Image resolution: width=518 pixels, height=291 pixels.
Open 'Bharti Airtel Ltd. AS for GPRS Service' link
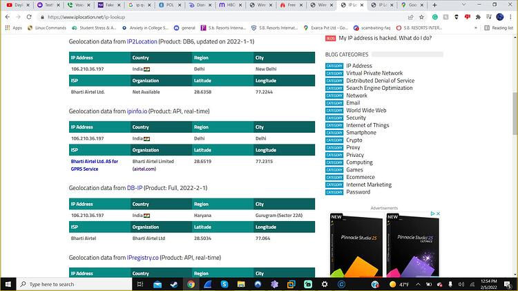[95, 165]
